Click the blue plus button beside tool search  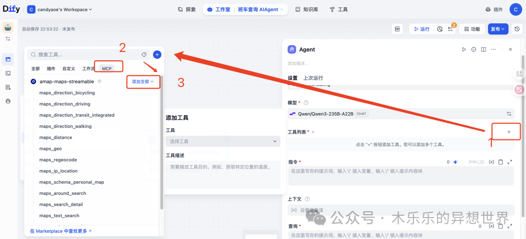pos(157,54)
